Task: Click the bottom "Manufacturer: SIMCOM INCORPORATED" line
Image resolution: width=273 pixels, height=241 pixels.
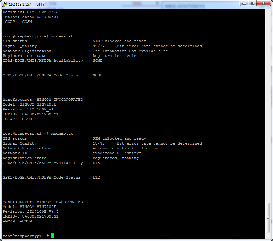Action: [43, 202]
